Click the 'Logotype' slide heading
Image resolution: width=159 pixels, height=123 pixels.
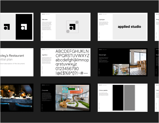[x=102, y=19]
